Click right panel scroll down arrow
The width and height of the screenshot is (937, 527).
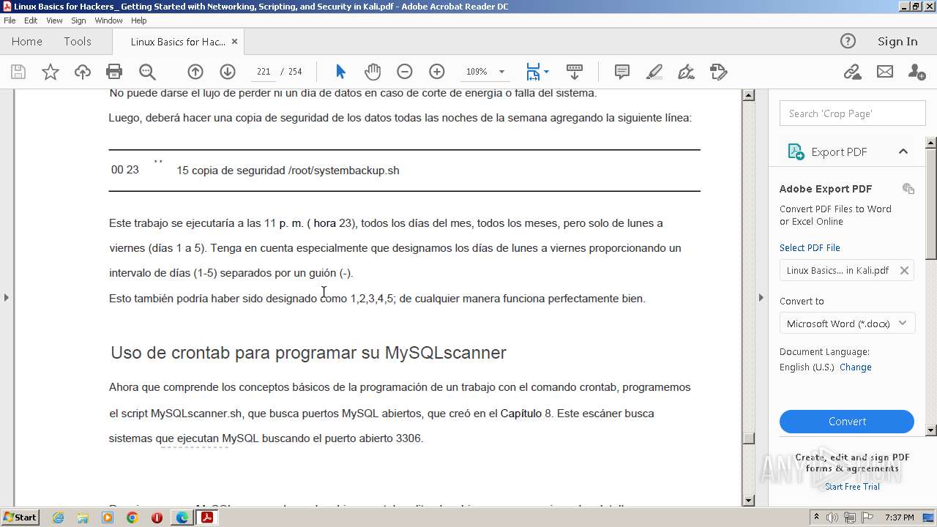point(931,430)
